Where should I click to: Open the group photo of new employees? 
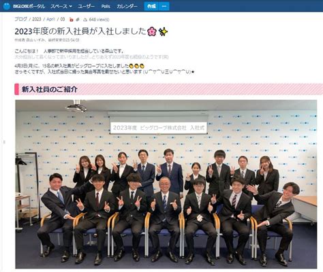(166, 184)
